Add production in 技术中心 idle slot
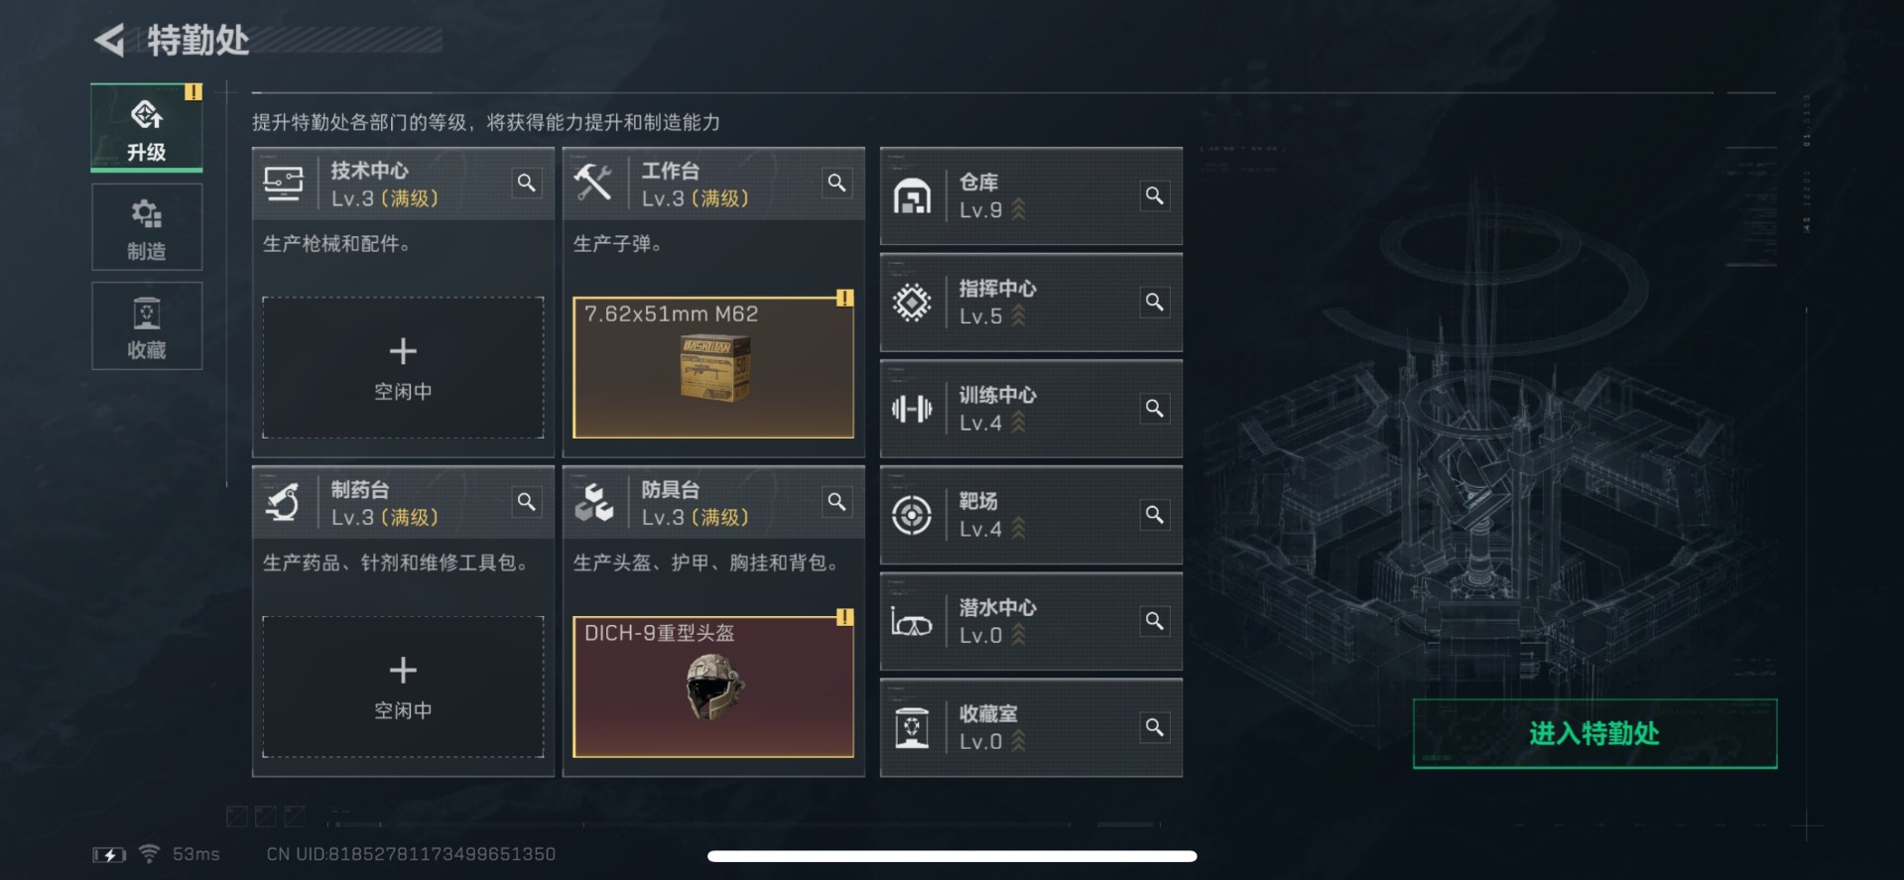The width and height of the screenshot is (1904, 880). pyautogui.click(x=403, y=367)
